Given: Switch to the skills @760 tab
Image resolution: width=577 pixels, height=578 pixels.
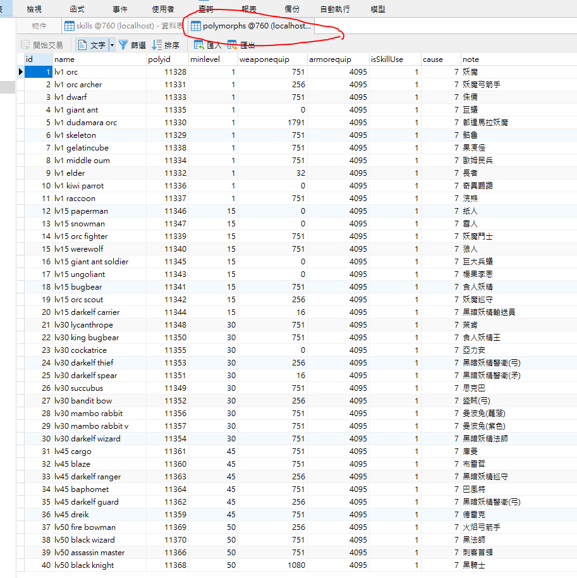Looking at the screenshot, I should click(124, 26).
